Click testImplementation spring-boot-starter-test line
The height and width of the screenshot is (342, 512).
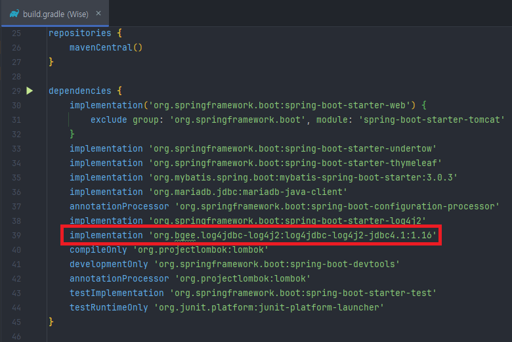click(x=253, y=293)
